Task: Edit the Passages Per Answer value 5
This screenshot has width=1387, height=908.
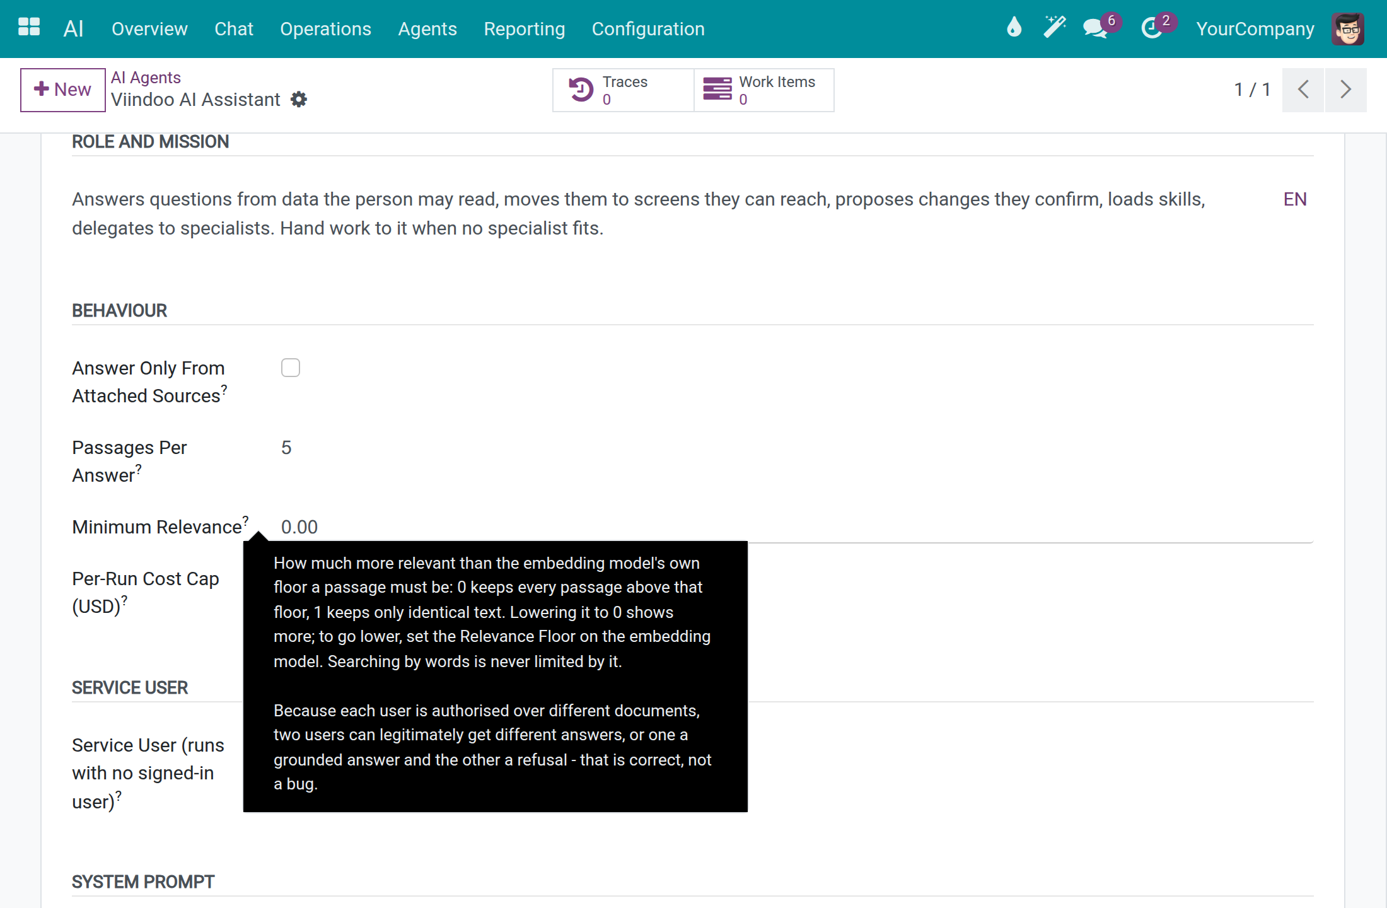Action: tap(797, 448)
